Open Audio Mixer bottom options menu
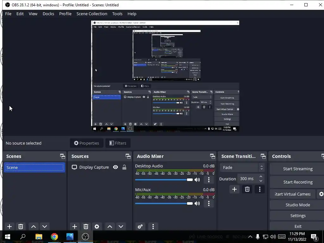 [x=153, y=227]
